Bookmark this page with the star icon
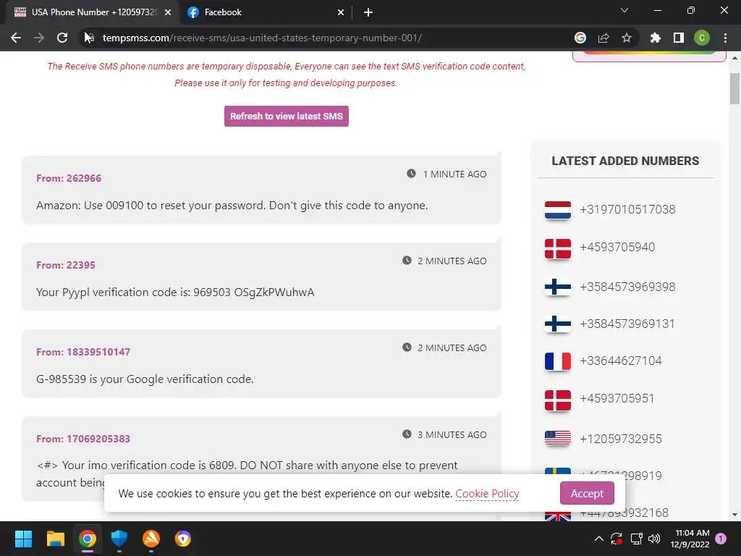Viewport: 741px width, 556px height. click(627, 38)
